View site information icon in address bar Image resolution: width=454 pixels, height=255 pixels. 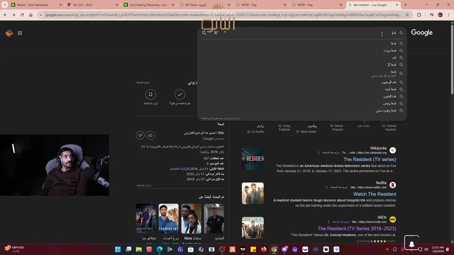[41, 15]
